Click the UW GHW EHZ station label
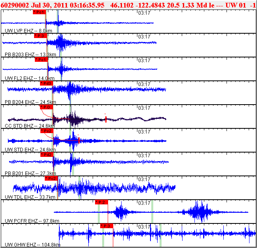The width and height of the screenshot is (257, 248). click(32, 245)
